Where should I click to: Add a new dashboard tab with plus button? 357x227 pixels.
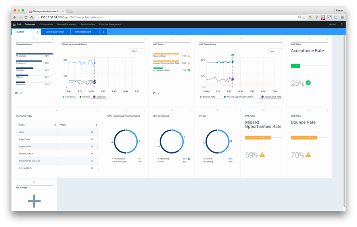[104, 32]
